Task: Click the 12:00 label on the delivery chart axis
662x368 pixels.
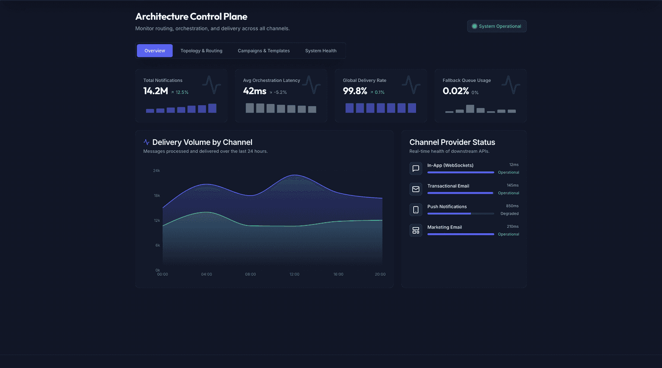Action: [x=294, y=274]
